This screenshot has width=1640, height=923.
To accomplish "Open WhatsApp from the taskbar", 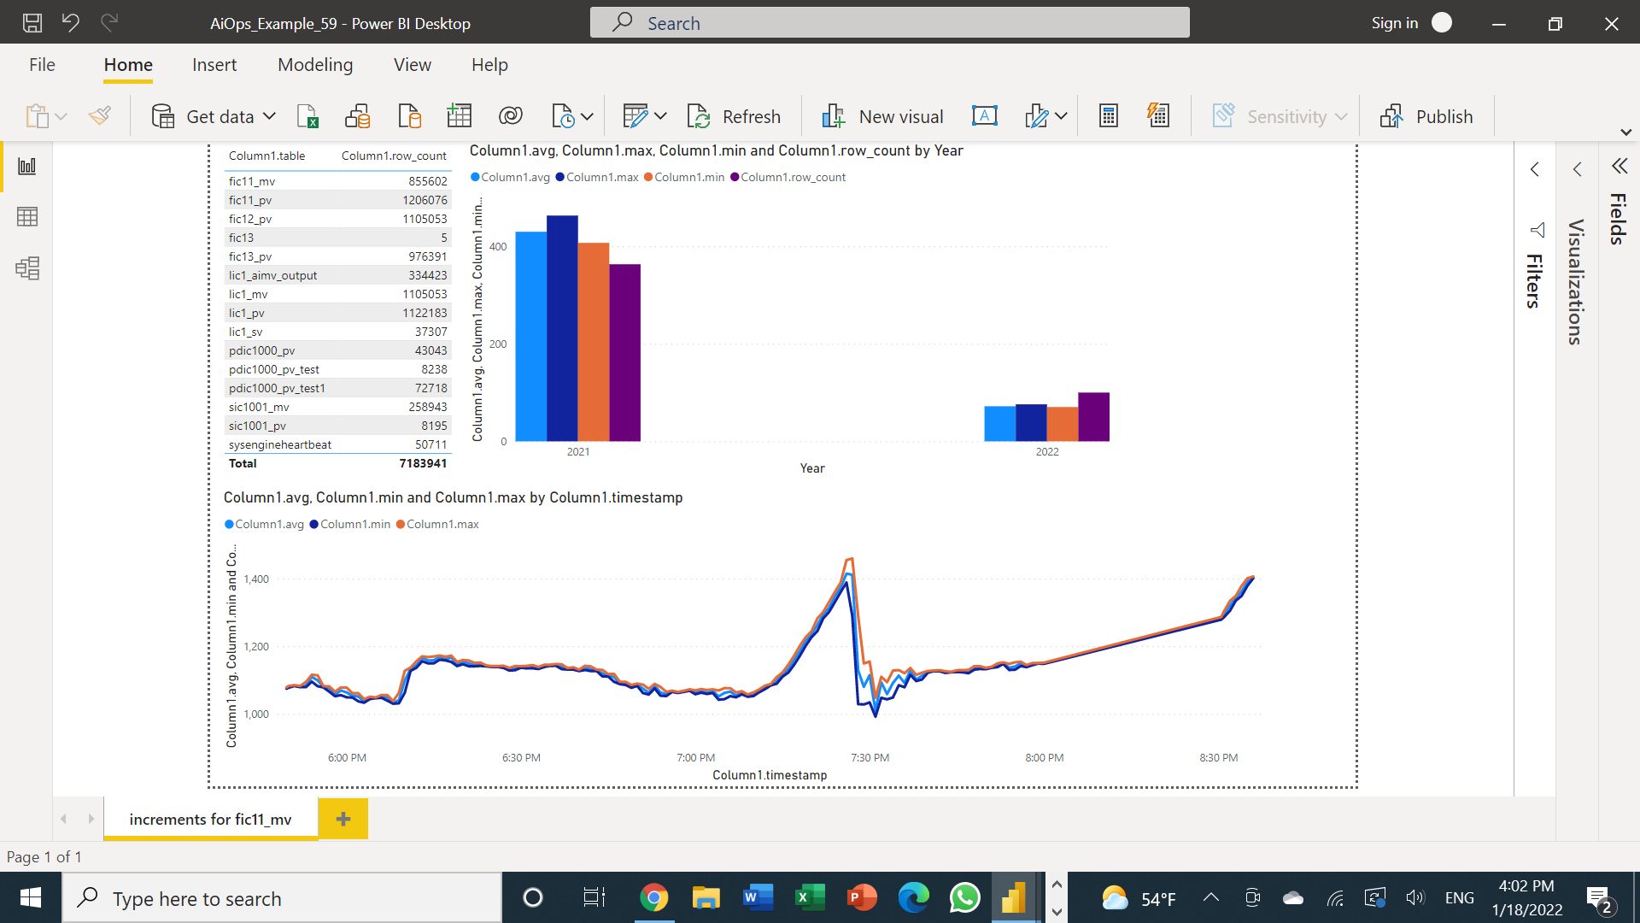I will [x=965, y=898].
